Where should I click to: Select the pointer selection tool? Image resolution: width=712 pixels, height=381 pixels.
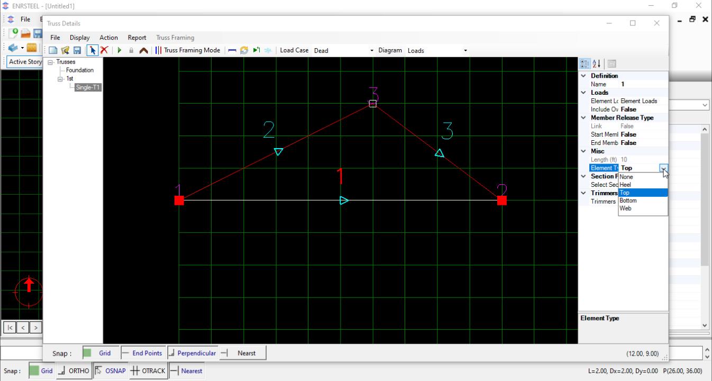click(x=93, y=50)
